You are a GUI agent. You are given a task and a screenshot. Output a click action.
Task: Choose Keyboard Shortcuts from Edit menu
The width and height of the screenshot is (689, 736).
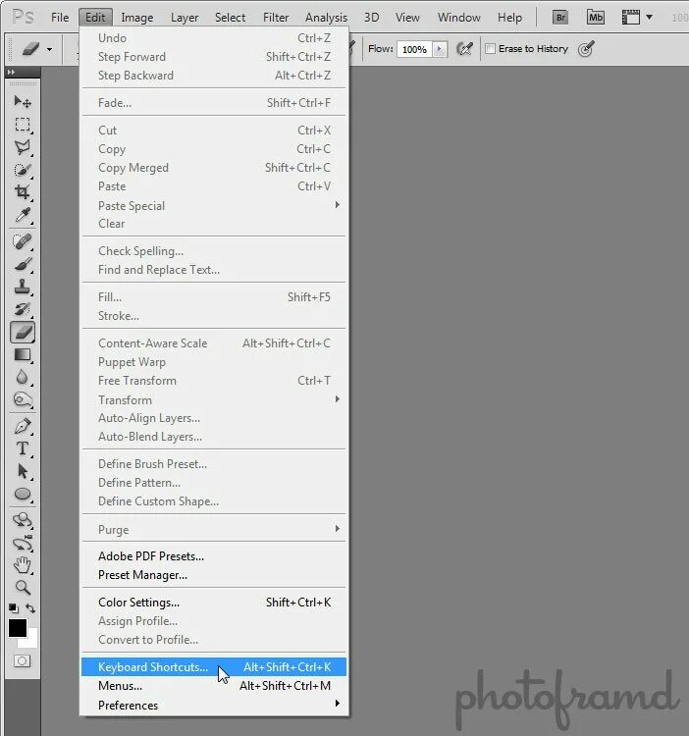(x=214, y=667)
